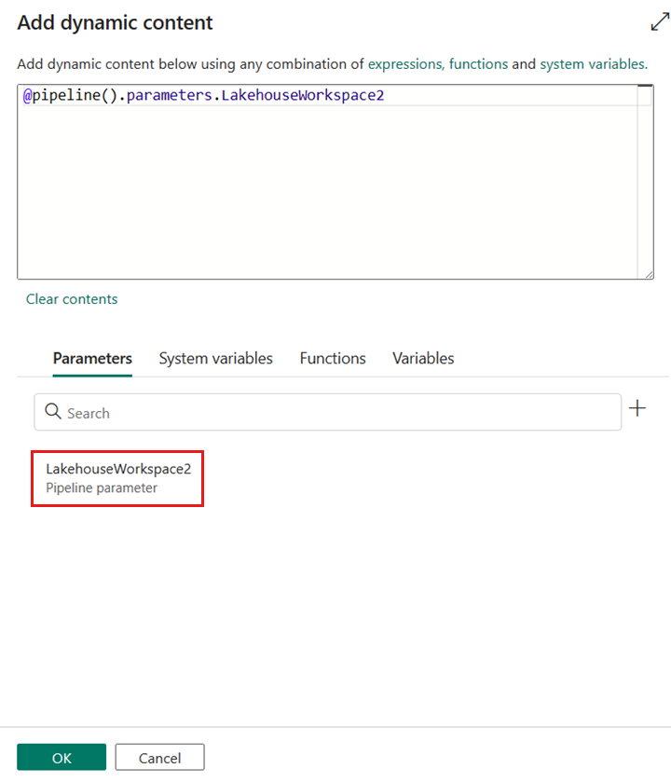Switch to the Parameters tab
This screenshot has width=671, height=782.
92,359
